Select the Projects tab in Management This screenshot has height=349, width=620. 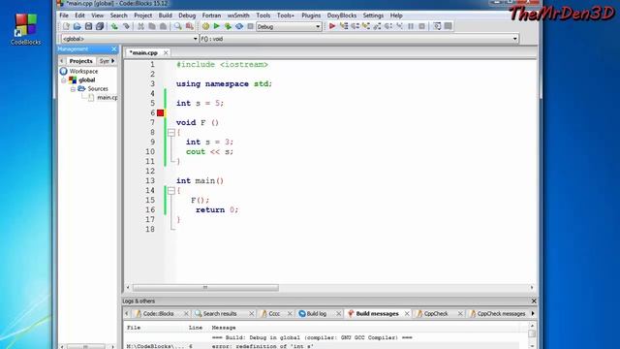coord(80,61)
